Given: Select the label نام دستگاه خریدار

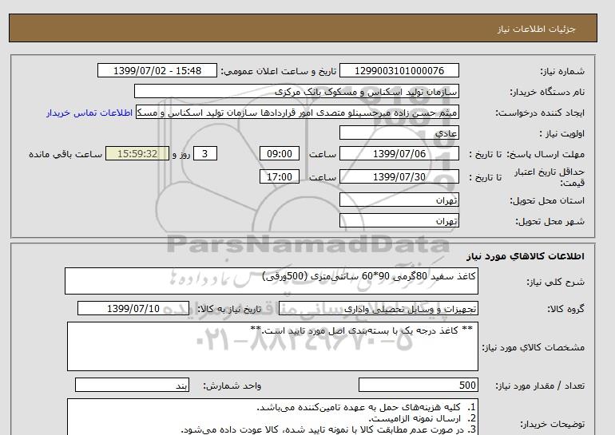Looking at the screenshot, I should point(547,92).
